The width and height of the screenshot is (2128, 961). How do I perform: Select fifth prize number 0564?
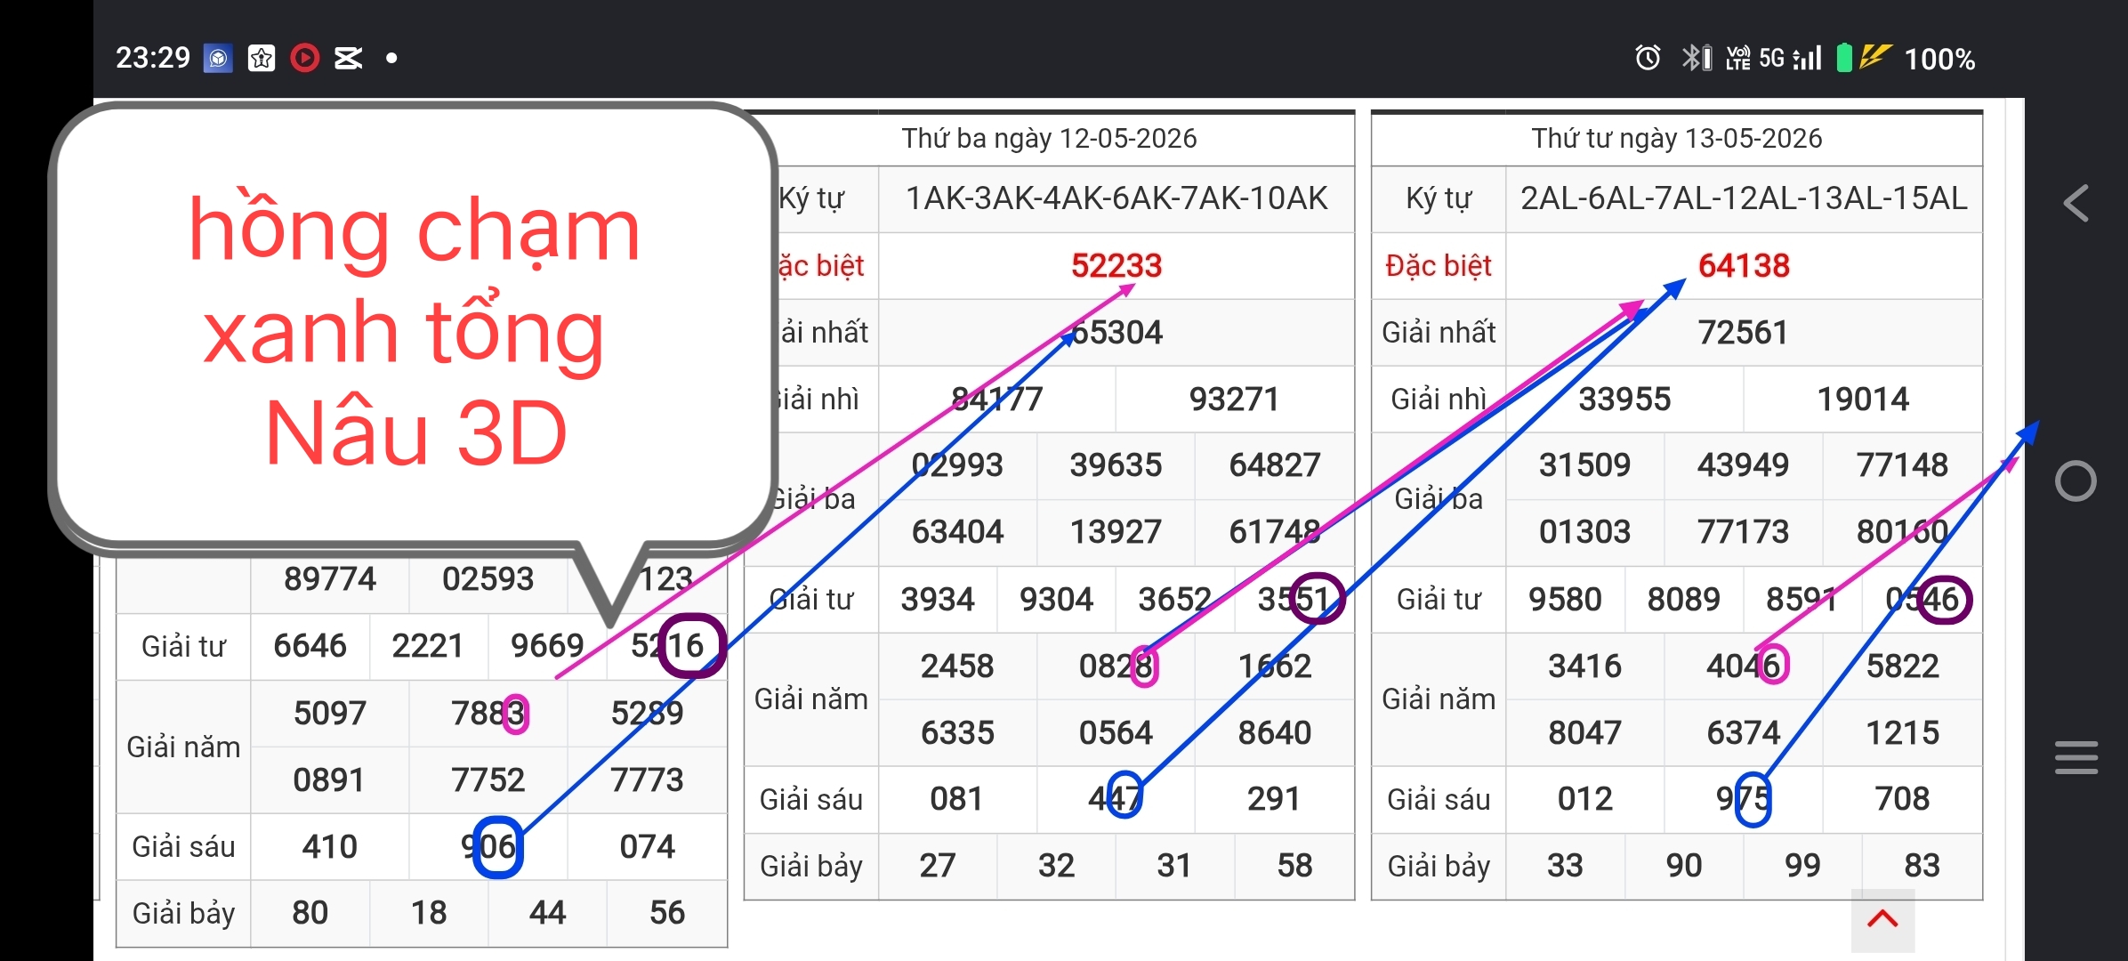(x=1116, y=732)
